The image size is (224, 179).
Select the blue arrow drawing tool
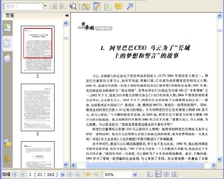[x=130, y=6]
